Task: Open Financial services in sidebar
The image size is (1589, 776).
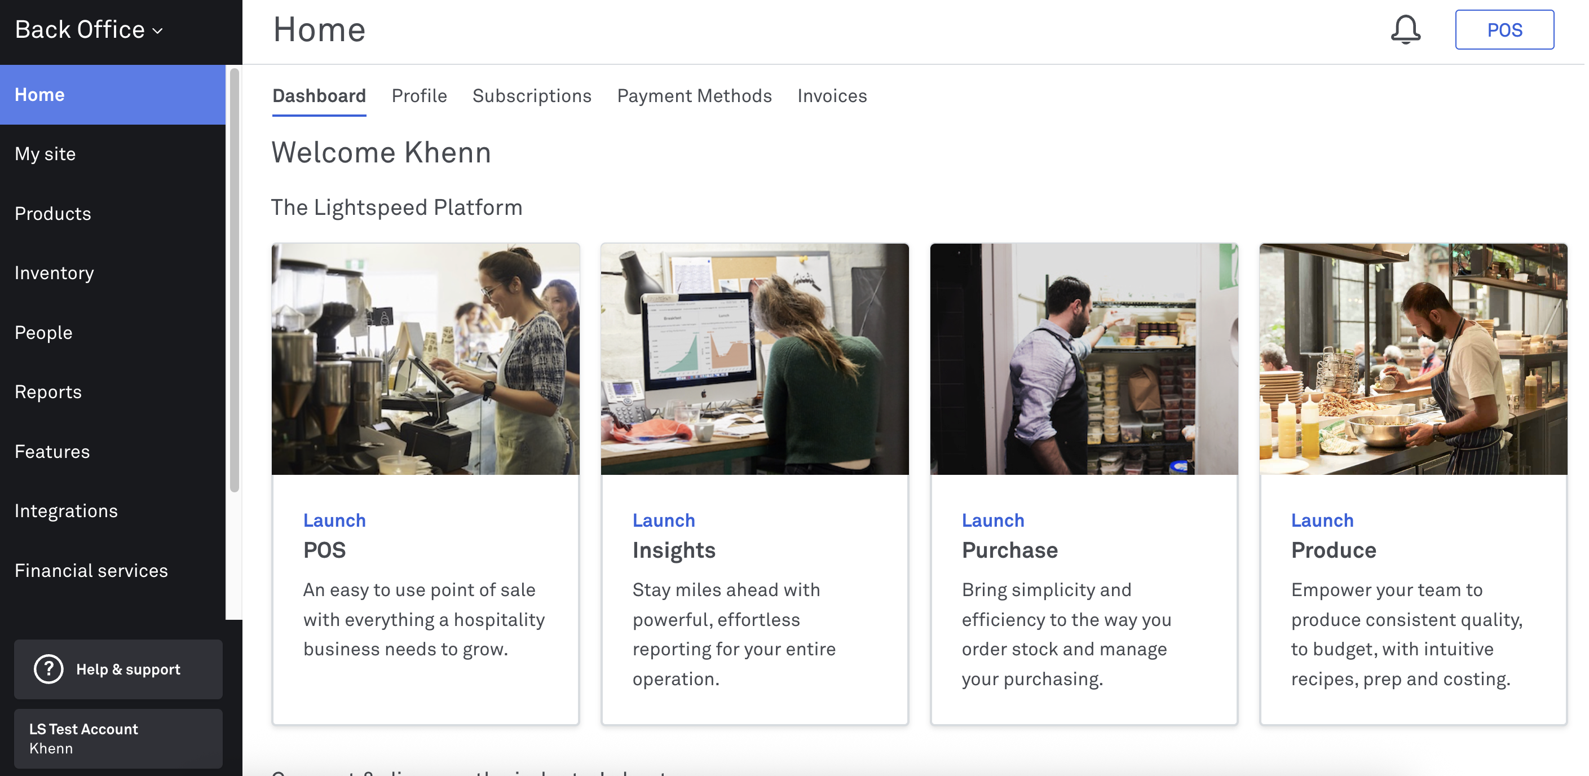Action: pos(113,571)
